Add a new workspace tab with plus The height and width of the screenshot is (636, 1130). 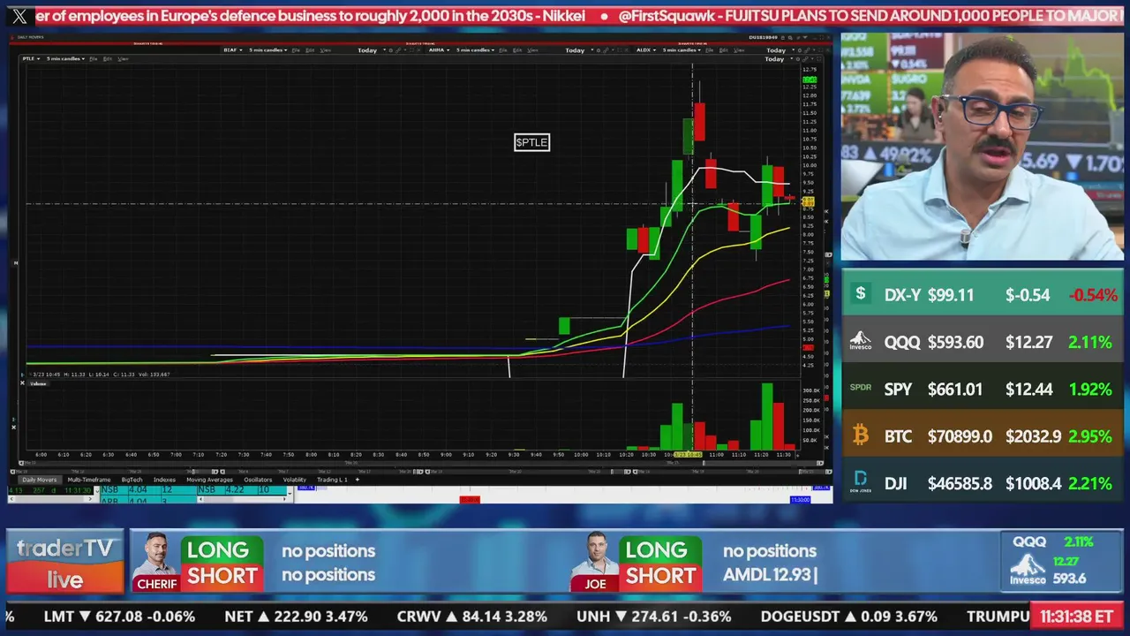[x=358, y=480]
